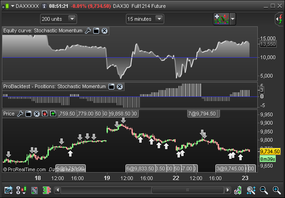
Task: Click the yellow 9,734.50 current price tag
Action: point(270,151)
